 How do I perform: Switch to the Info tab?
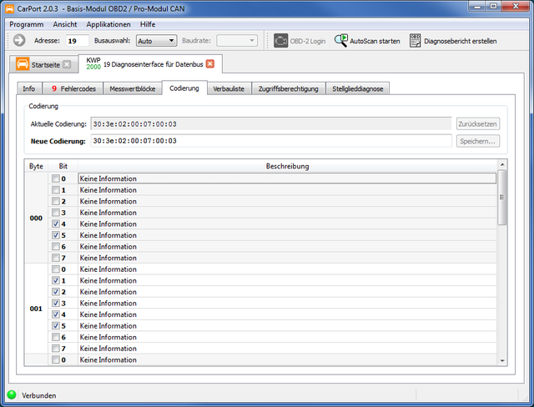click(x=29, y=88)
